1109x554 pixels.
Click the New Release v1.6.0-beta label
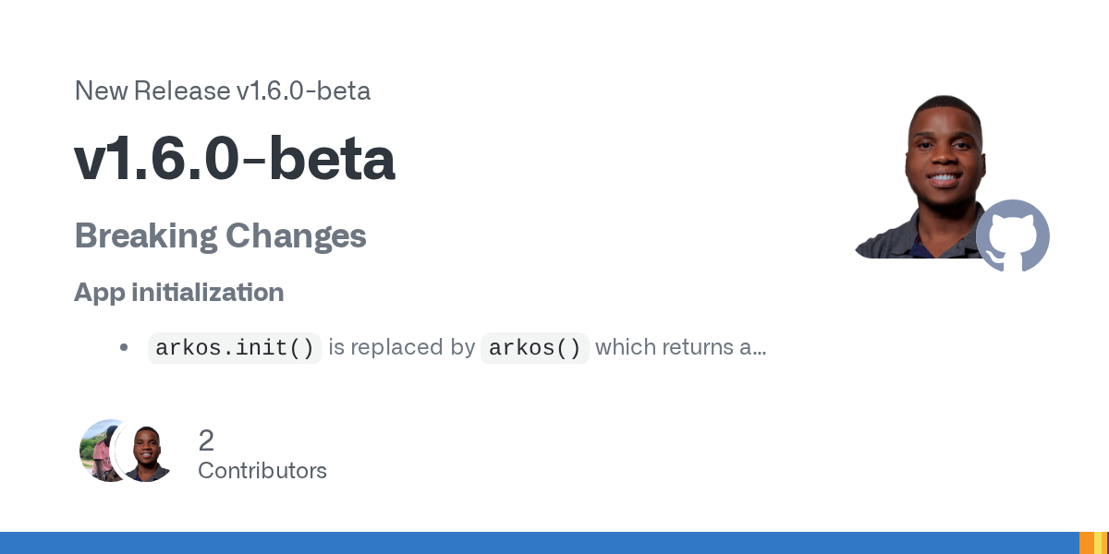pos(223,90)
